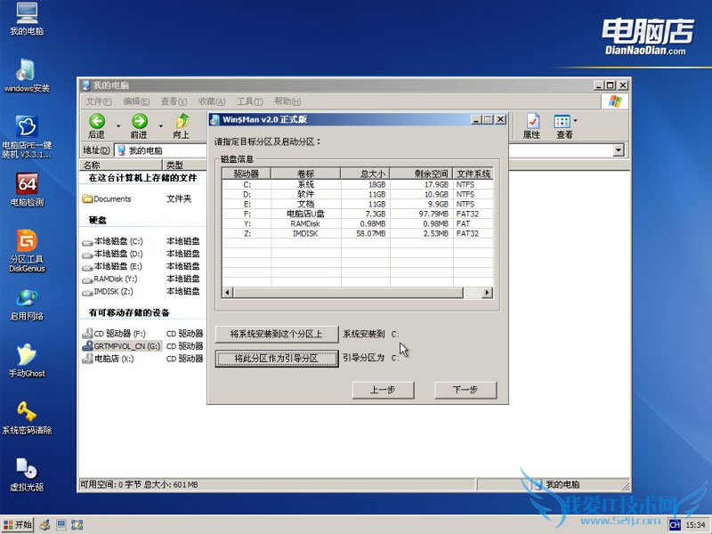The width and height of the screenshot is (712, 534).
Task: Expand the address bar dropdown arrow
Action: coord(619,150)
